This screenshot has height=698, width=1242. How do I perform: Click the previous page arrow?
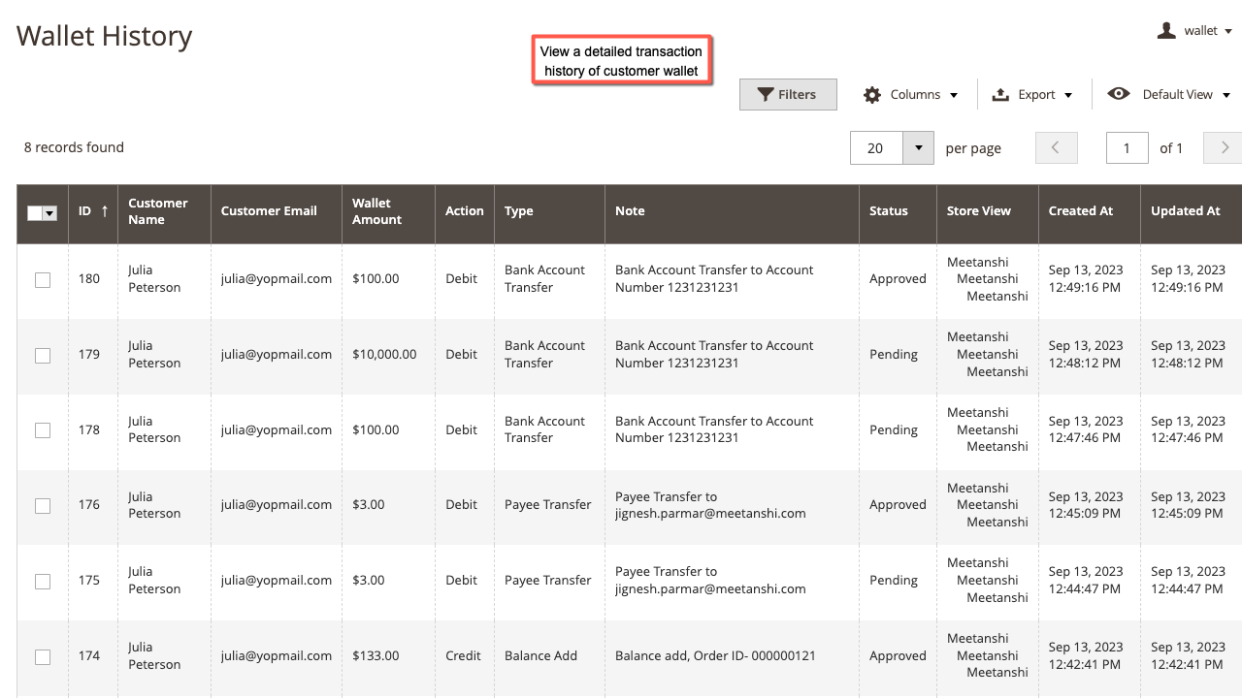tap(1056, 147)
